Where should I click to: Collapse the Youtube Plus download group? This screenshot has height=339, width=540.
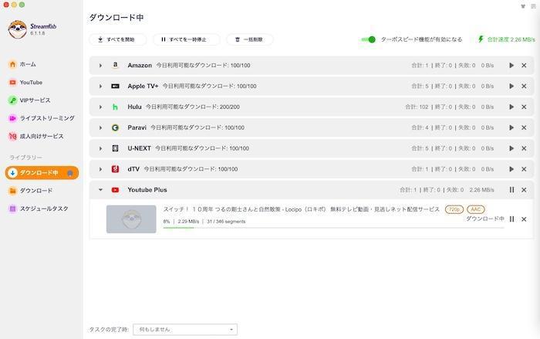click(100, 190)
